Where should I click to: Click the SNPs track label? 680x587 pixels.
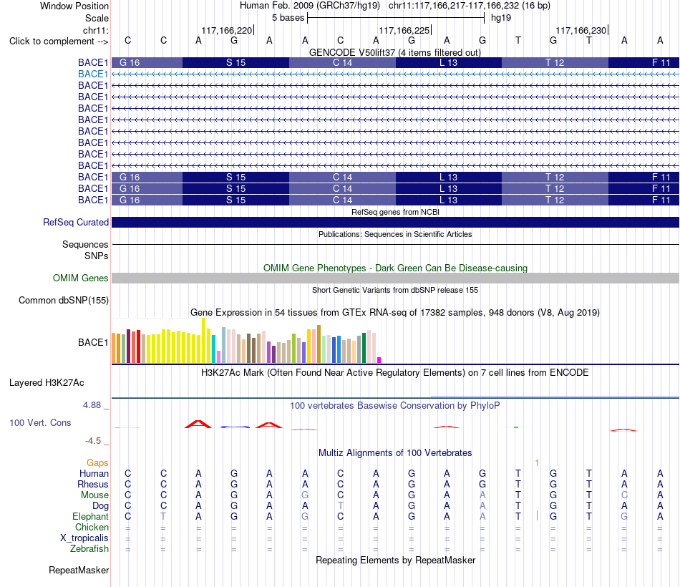97,256
